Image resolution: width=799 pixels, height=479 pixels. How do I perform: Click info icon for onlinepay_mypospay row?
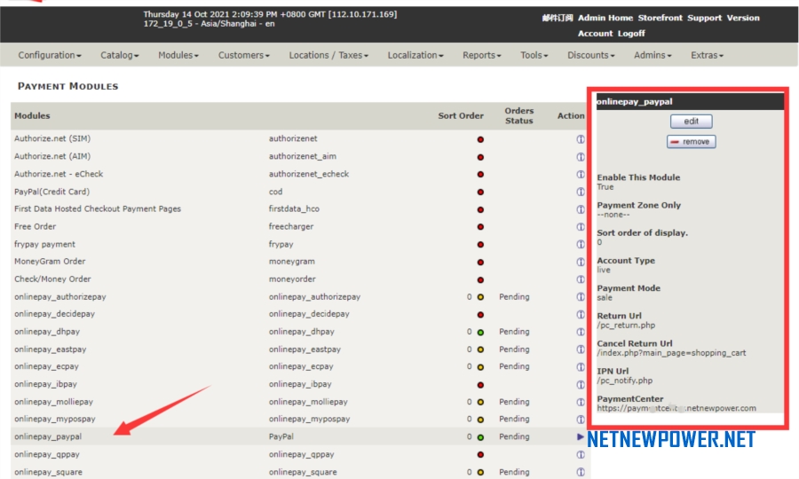[x=581, y=420]
